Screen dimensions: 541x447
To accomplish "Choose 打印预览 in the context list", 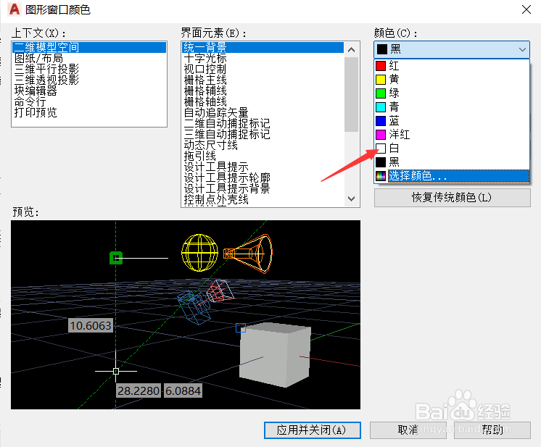I will click(89, 112).
